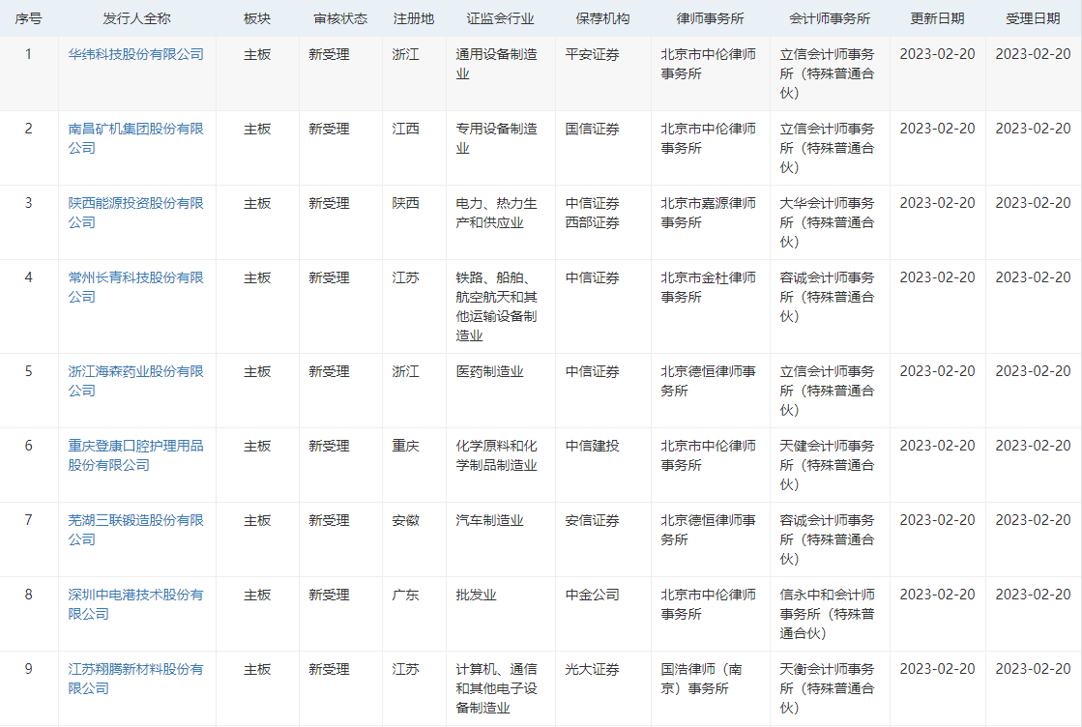Viewport: 1082px width, 727px height.
Task: Click the 保荐机构 column header
Action: [x=603, y=18]
